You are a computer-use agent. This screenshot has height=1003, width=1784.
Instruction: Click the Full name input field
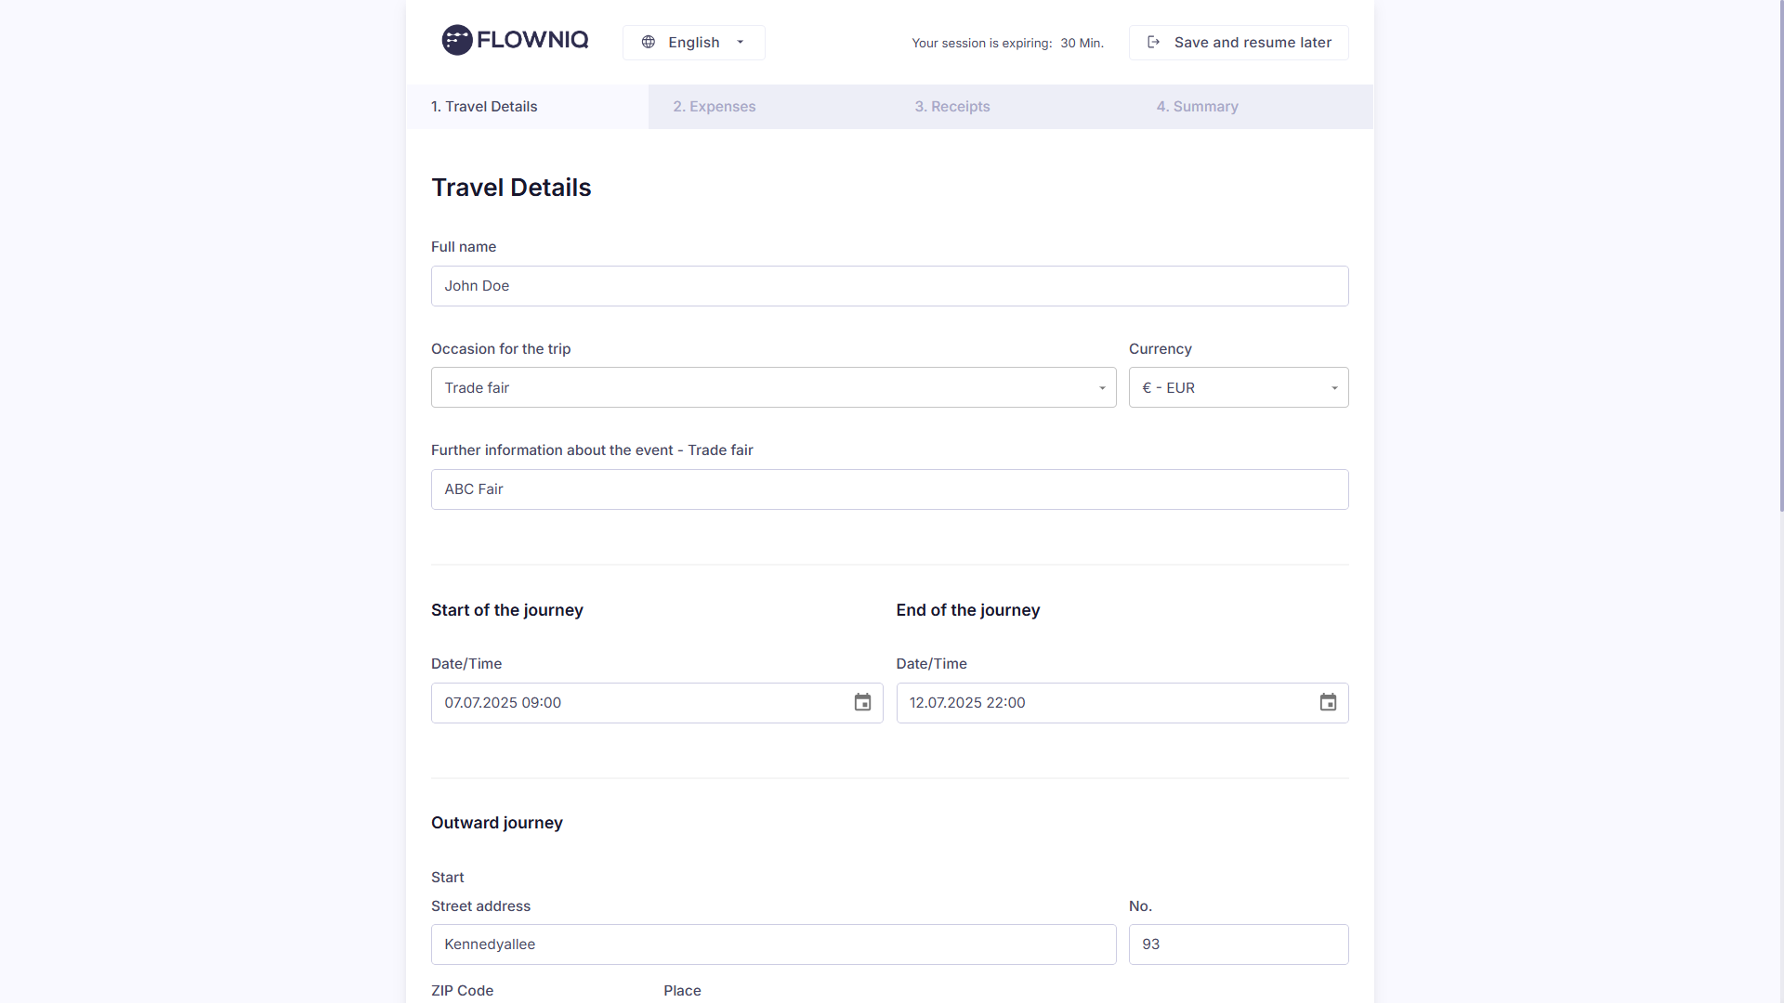point(889,286)
